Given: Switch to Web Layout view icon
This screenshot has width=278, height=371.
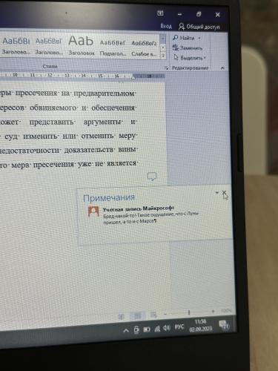Looking at the screenshot, I should (153, 315).
